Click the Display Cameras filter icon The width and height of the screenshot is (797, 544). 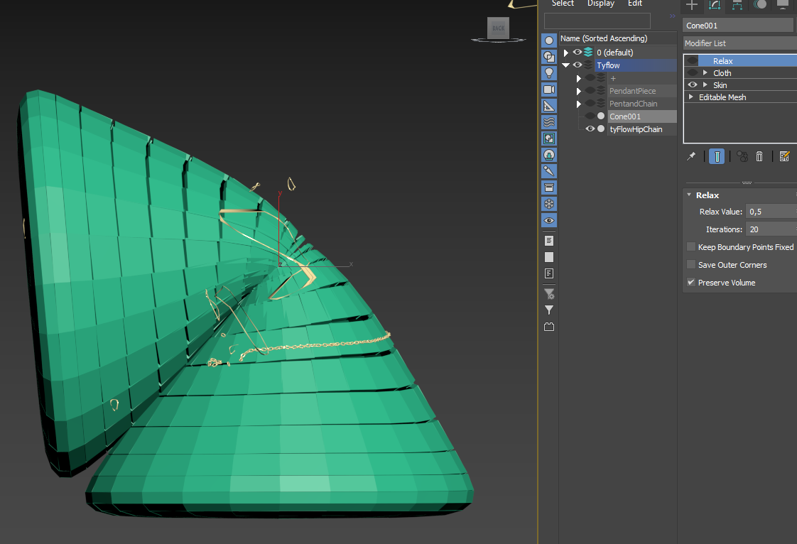click(548, 89)
